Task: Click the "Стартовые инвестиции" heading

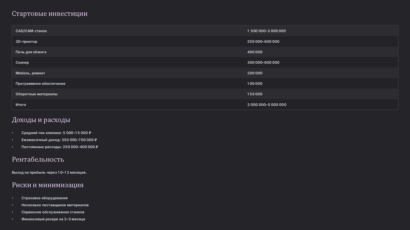Action: click(x=50, y=14)
